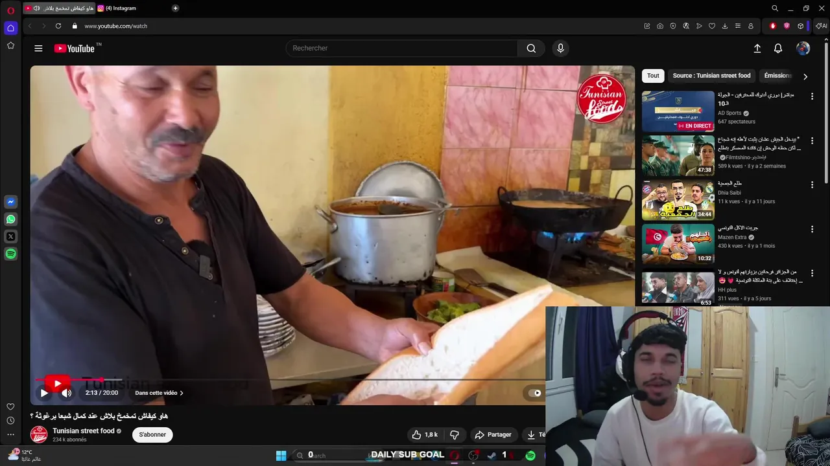Open WhatsApp in the Opera sidebar
This screenshot has height=466, width=830.
point(10,219)
